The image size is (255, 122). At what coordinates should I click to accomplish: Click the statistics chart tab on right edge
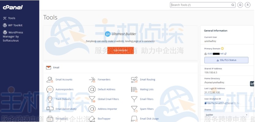[x=252, y=84]
